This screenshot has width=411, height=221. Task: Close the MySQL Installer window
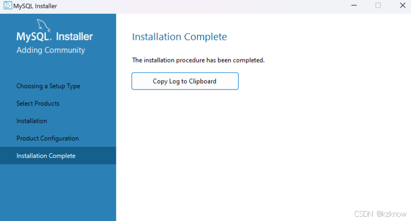point(402,5)
